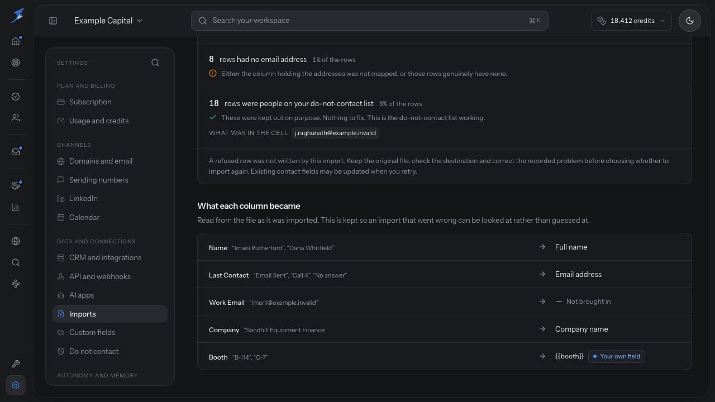Open Do not contact settings

pos(110,351)
